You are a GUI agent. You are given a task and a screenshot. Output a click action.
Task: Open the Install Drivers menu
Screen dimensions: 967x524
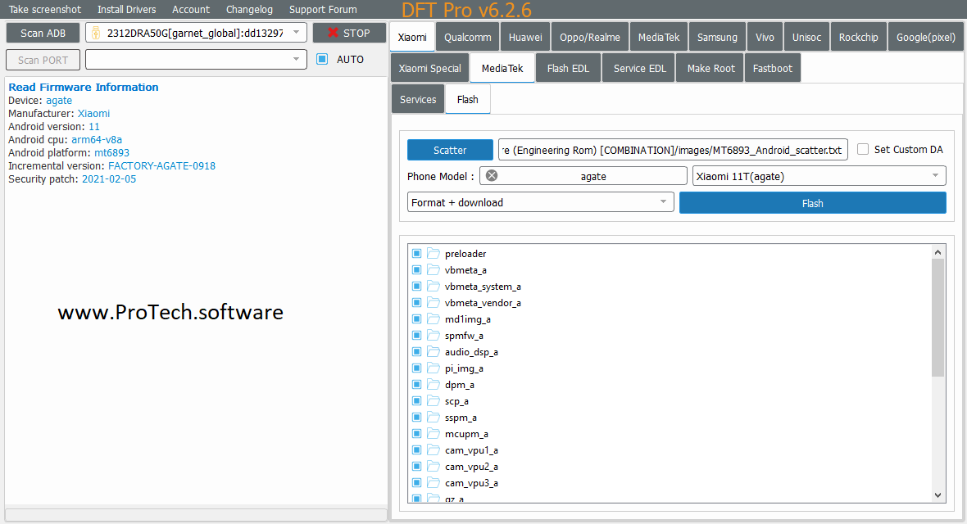(x=126, y=9)
